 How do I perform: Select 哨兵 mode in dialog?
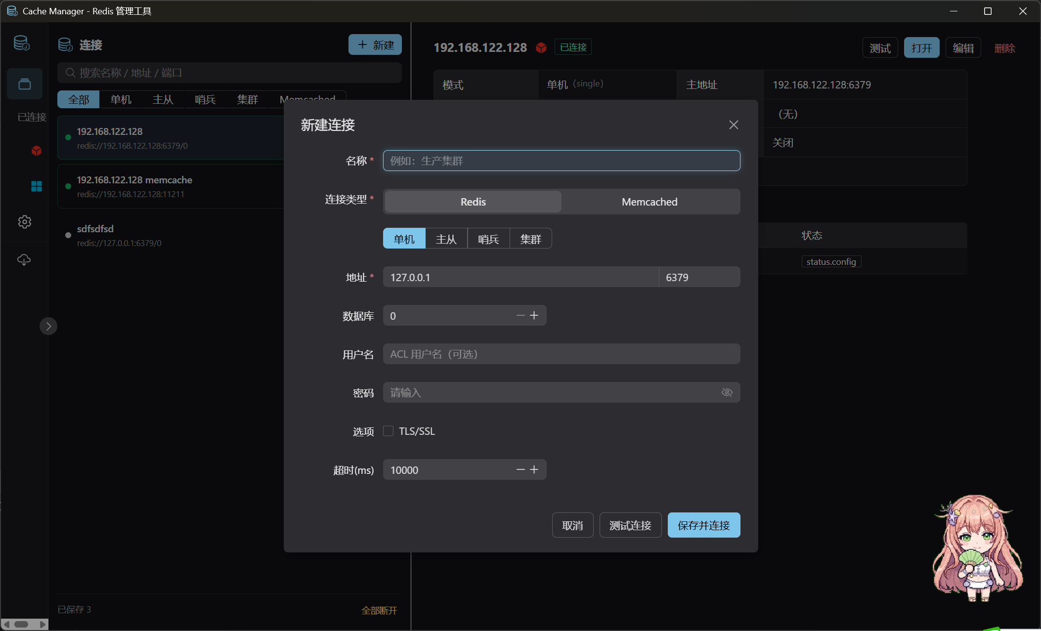488,239
